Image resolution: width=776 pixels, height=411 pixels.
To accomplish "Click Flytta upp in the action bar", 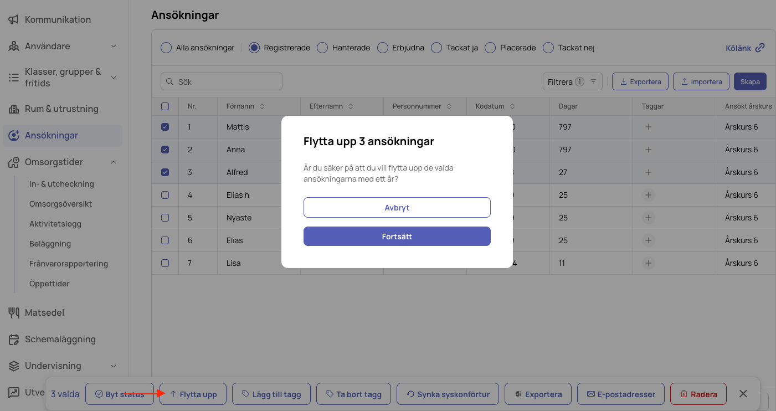I will tap(193, 394).
